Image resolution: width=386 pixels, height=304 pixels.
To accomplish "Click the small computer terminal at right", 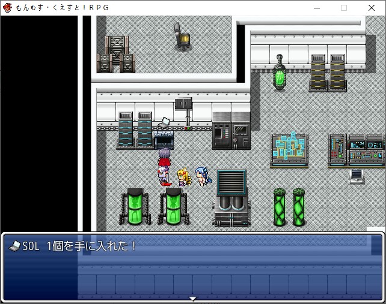I will point(357,176).
